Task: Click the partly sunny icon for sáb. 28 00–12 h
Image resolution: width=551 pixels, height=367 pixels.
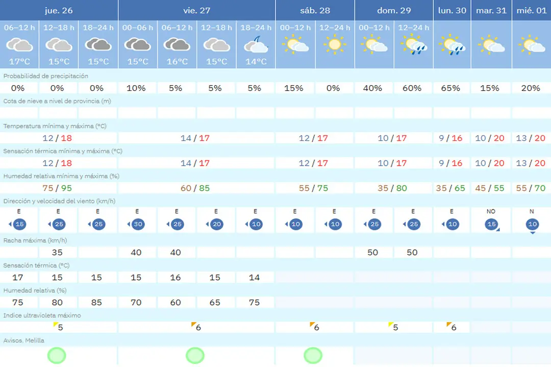Action: pos(295,45)
